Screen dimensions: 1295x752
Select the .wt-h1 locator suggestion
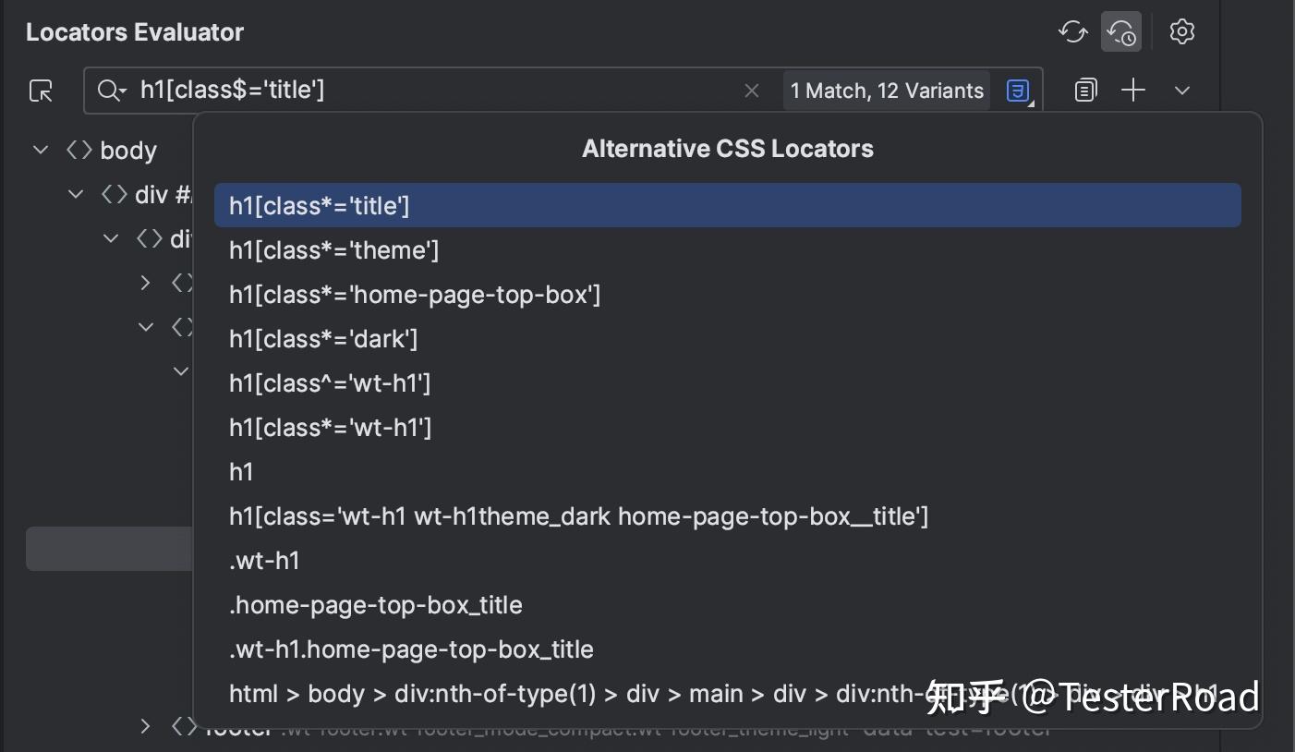tap(264, 560)
